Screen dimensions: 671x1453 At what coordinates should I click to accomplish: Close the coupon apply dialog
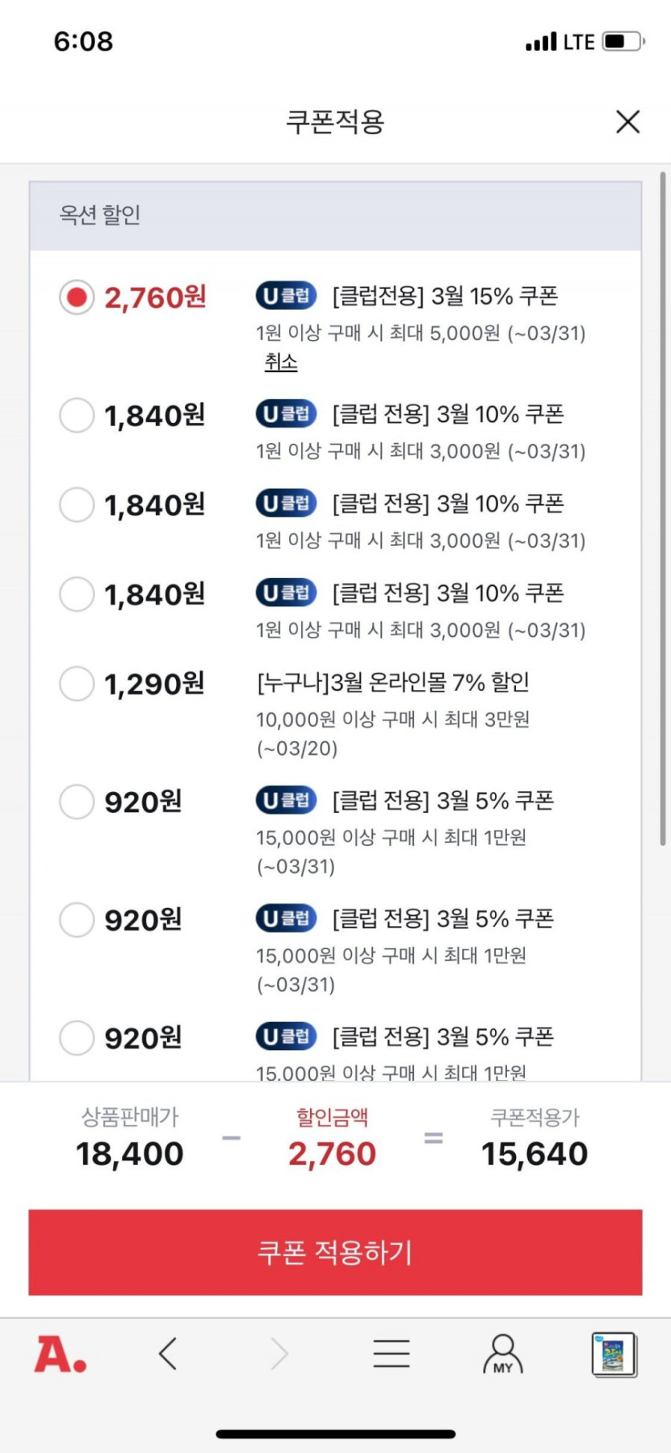[628, 121]
